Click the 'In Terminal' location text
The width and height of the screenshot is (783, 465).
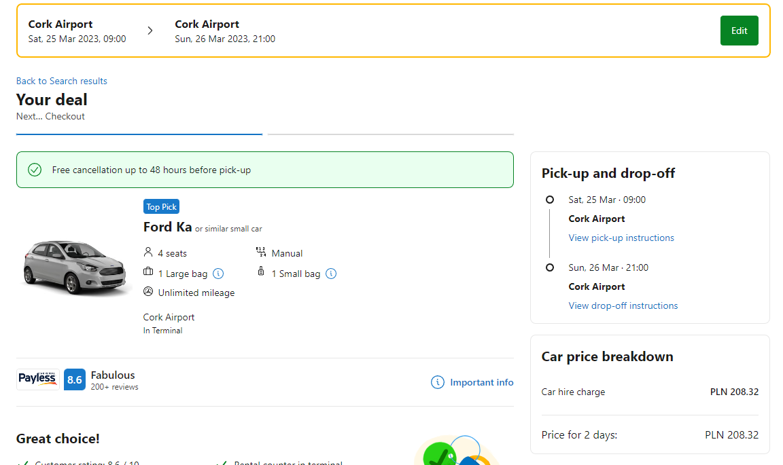point(163,331)
